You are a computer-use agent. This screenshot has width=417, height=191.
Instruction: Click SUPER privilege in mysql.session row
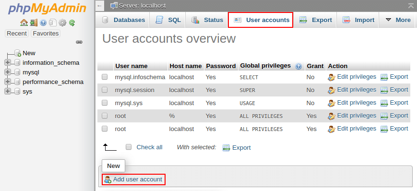point(247,90)
